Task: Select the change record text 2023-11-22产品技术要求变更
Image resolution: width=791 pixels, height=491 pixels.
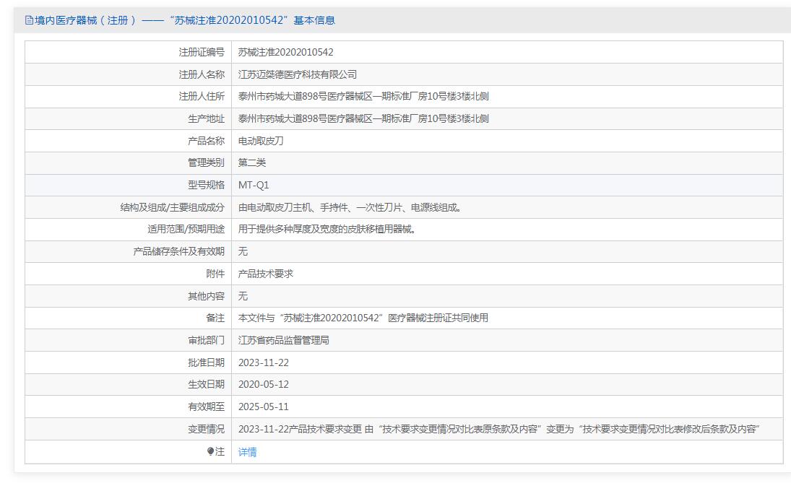Action: tap(499, 428)
